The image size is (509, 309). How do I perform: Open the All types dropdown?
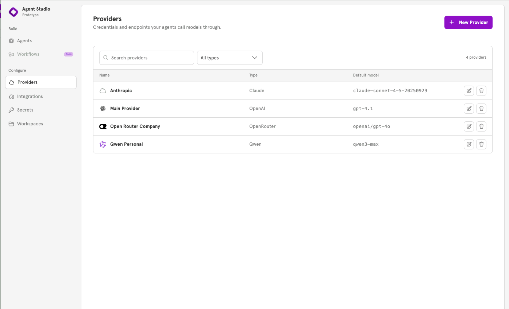[x=230, y=58]
